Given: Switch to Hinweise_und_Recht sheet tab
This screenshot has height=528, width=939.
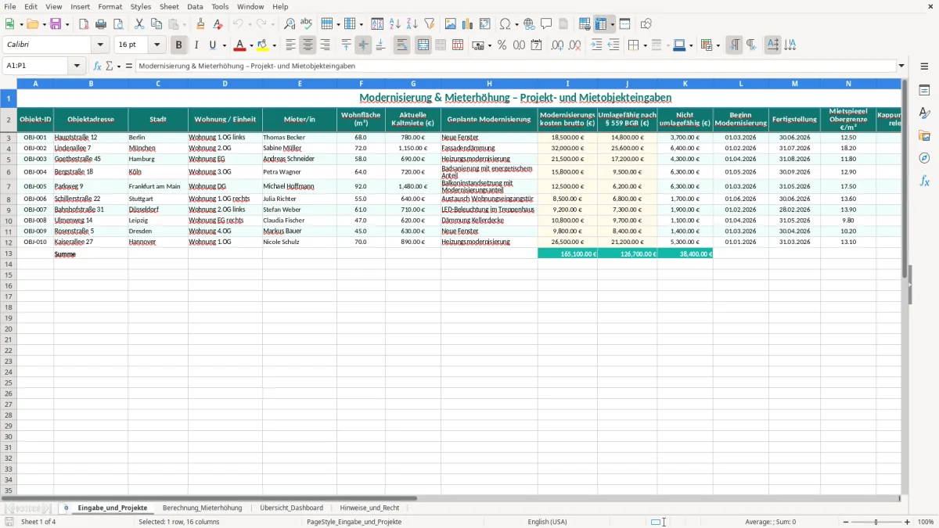Looking at the screenshot, I should (369, 508).
